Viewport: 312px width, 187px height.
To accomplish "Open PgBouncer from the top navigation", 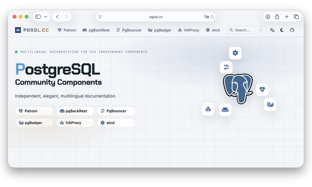I will 129,30.
